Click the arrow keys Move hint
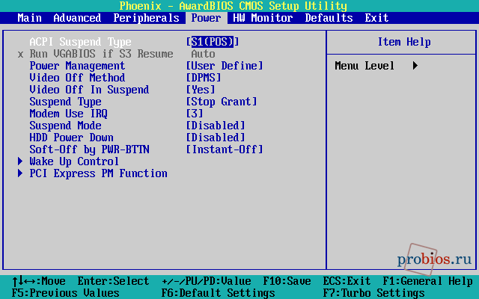Viewport: 479px width, 299px height. point(39,281)
